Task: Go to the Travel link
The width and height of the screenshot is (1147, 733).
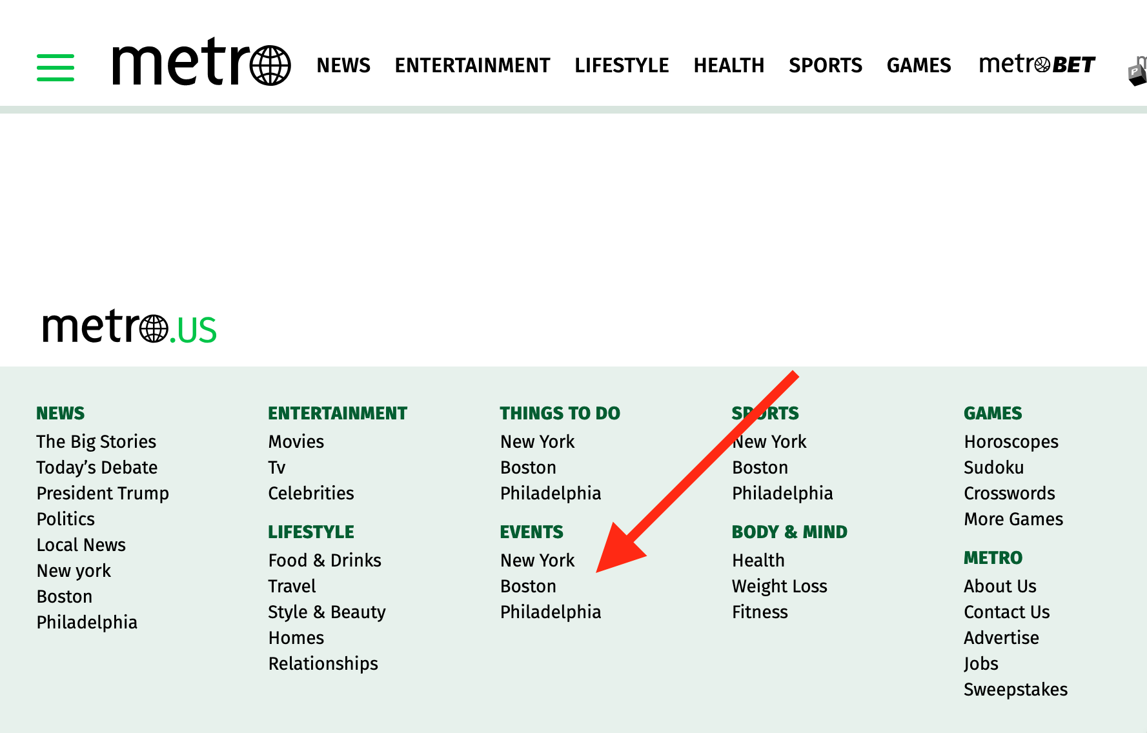Action: point(292,587)
